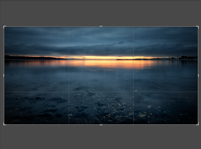Click the top-center crop edge handle
The height and width of the screenshot is (149, 201).
(101, 26)
